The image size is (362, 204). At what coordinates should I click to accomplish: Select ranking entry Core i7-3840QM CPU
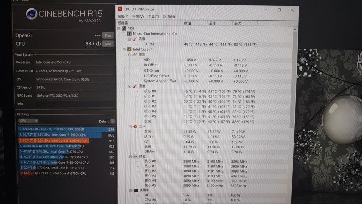tap(66, 162)
